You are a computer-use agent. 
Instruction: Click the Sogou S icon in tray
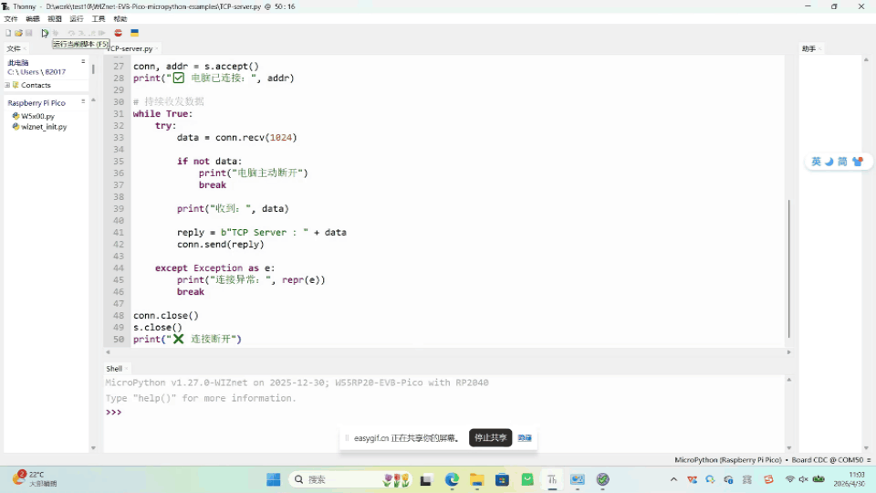pos(768,479)
